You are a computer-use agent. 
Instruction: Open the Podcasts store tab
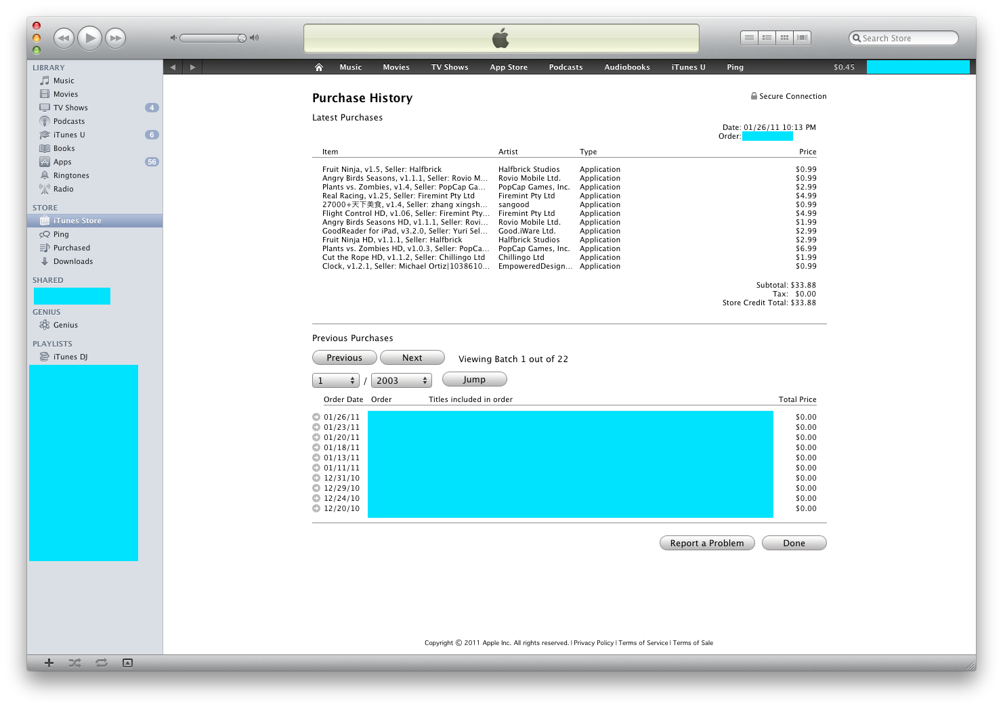565,67
